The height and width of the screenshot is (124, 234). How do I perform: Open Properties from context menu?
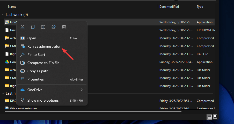coord(52,79)
